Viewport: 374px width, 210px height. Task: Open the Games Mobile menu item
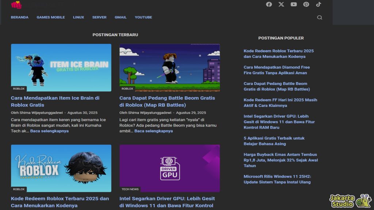50,17
